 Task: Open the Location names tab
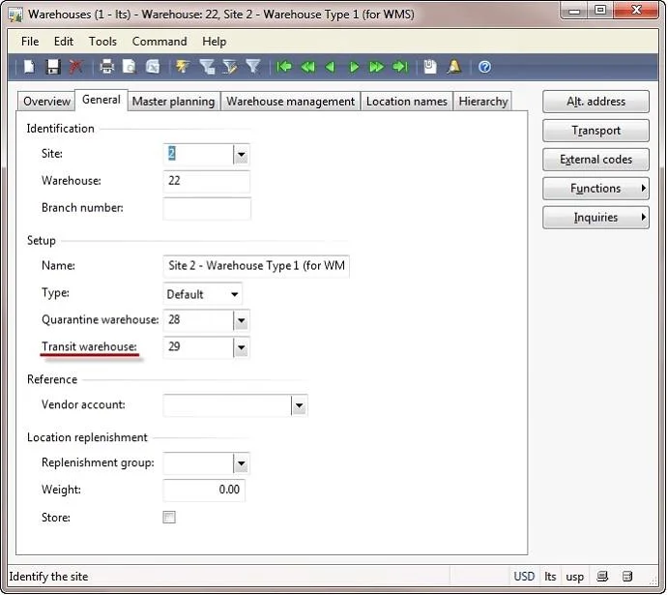tap(406, 102)
